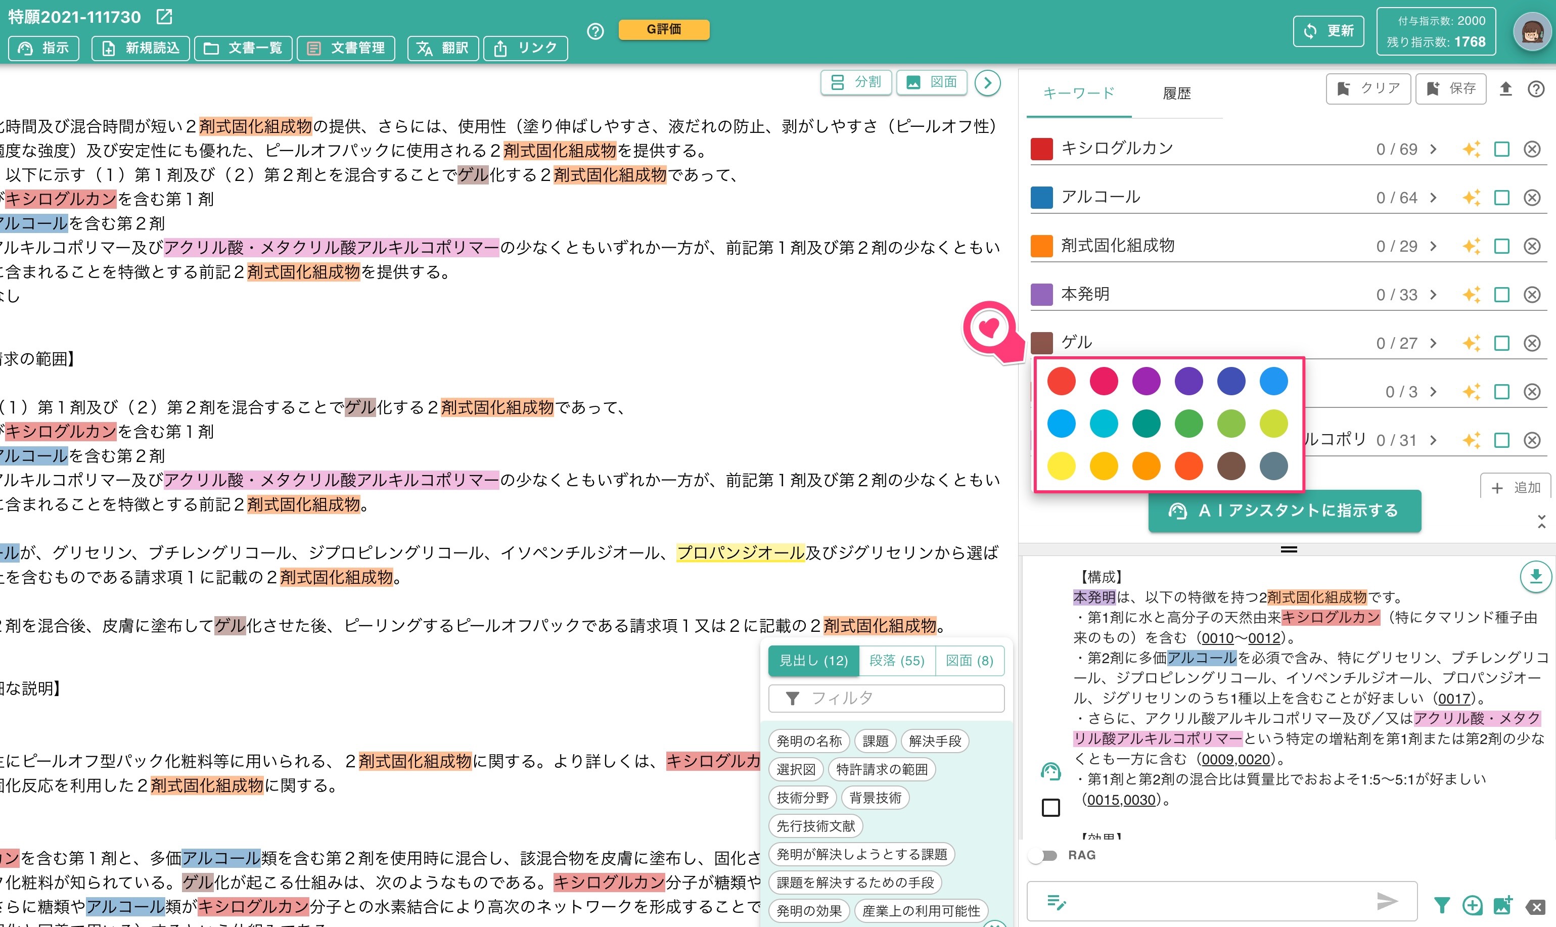
Task: Go to next 本発明 match chevron
Action: click(x=1434, y=295)
